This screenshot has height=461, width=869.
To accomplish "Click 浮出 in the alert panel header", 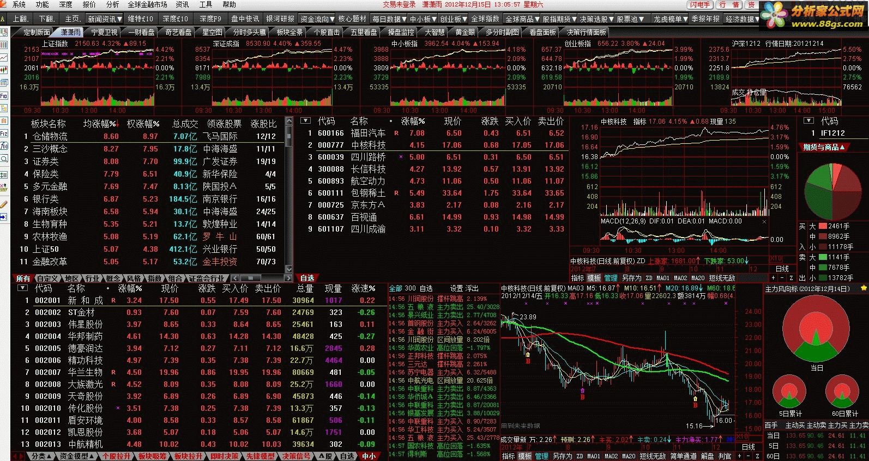I will [x=472, y=288].
